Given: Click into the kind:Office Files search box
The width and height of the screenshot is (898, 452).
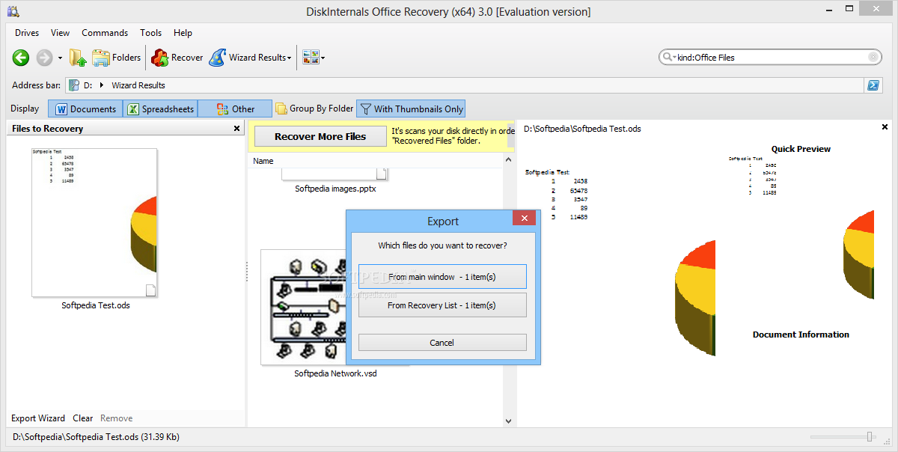Looking at the screenshot, I should tap(771, 58).
